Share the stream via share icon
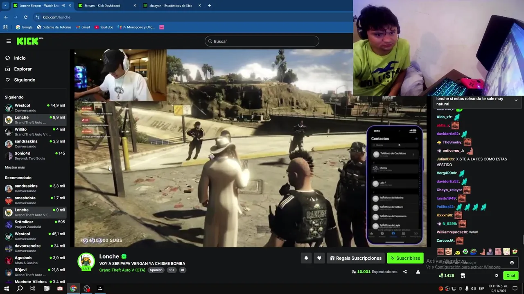Image resolution: width=524 pixels, height=294 pixels. coord(405,272)
